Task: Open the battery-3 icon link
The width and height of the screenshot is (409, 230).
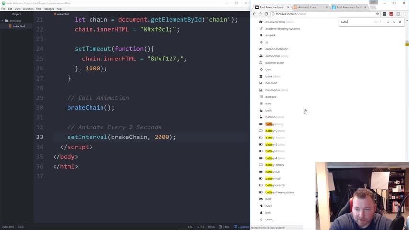Action: [271, 151]
